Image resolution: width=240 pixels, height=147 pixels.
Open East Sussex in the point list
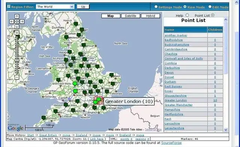click(x=173, y=86)
